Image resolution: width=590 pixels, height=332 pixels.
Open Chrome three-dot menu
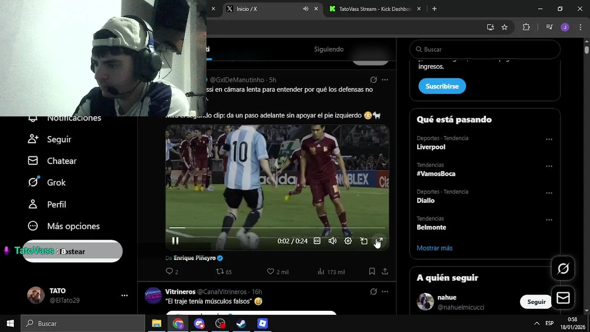point(580,27)
